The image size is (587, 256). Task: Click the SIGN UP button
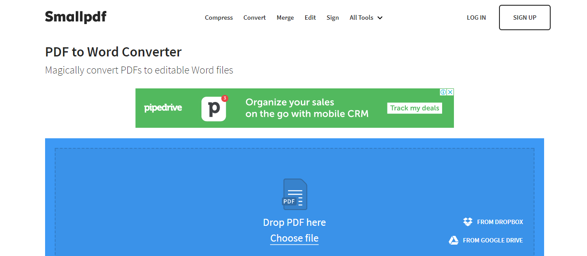point(525,18)
